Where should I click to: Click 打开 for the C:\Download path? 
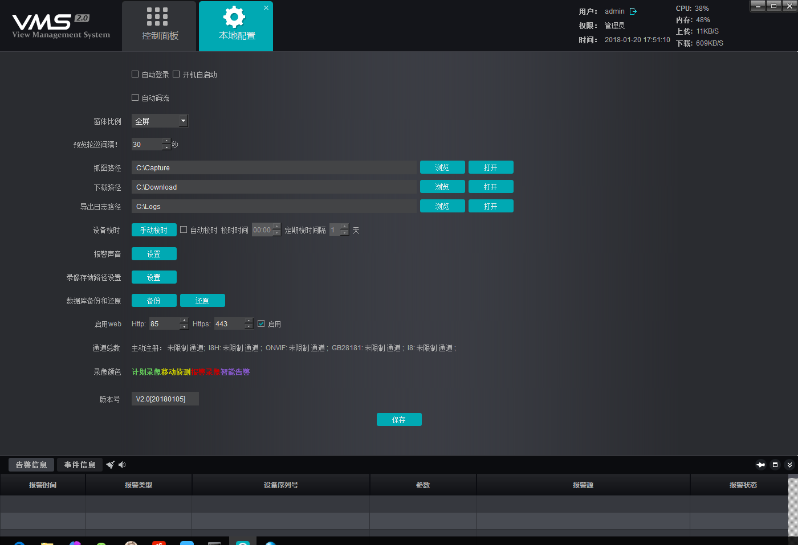[x=491, y=187]
